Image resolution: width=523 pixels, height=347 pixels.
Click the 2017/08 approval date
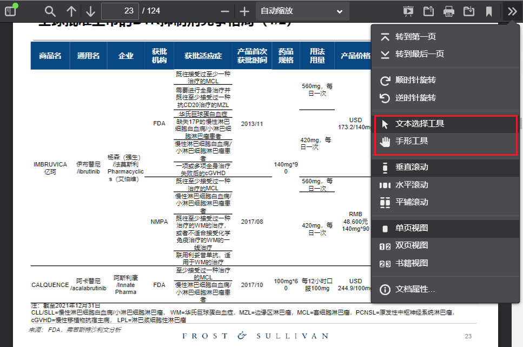coord(252,222)
